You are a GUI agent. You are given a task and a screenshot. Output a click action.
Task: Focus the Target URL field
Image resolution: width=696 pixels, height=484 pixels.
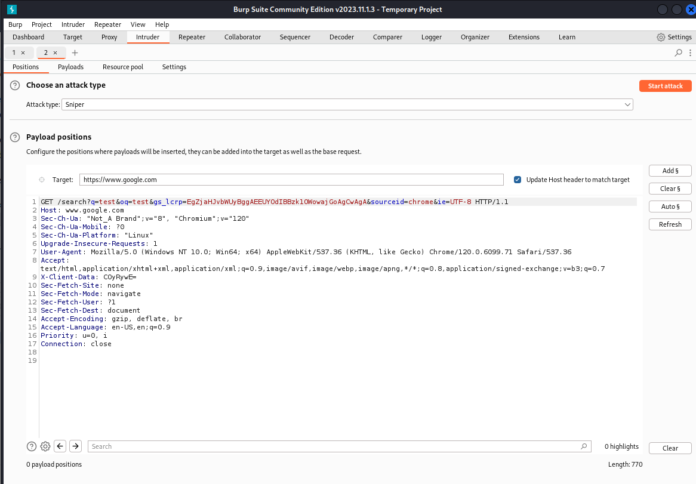[291, 180]
